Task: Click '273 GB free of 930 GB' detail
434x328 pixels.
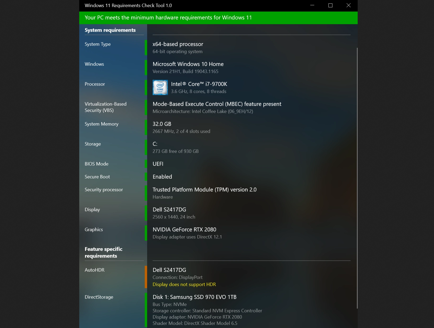Action: tap(176, 151)
